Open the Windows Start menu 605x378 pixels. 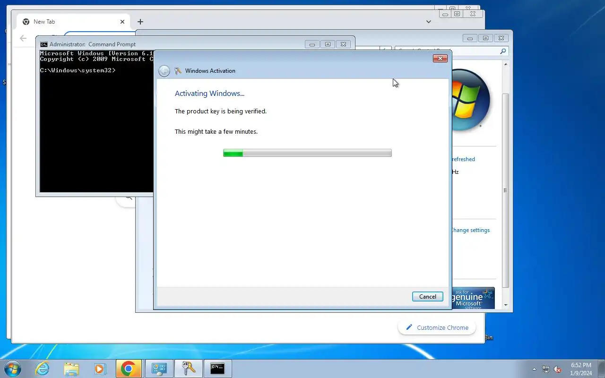point(12,369)
